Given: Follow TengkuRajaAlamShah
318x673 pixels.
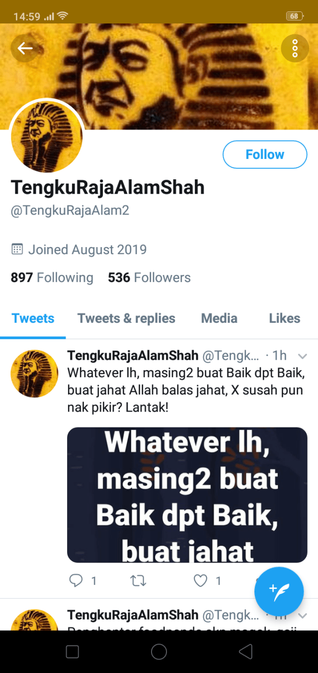Looking at the screenshot, I should click(x=265, y=154).
